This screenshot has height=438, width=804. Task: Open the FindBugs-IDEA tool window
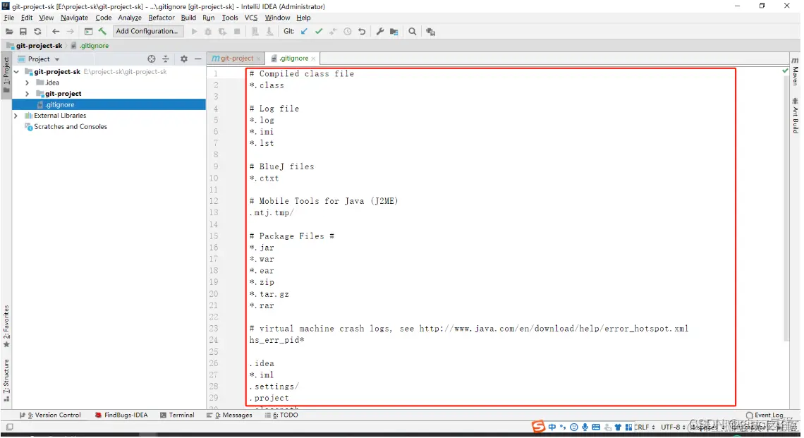click(121, 415)
